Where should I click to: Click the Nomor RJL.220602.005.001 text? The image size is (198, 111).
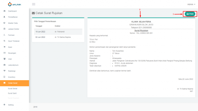click(x=141, y=33)
